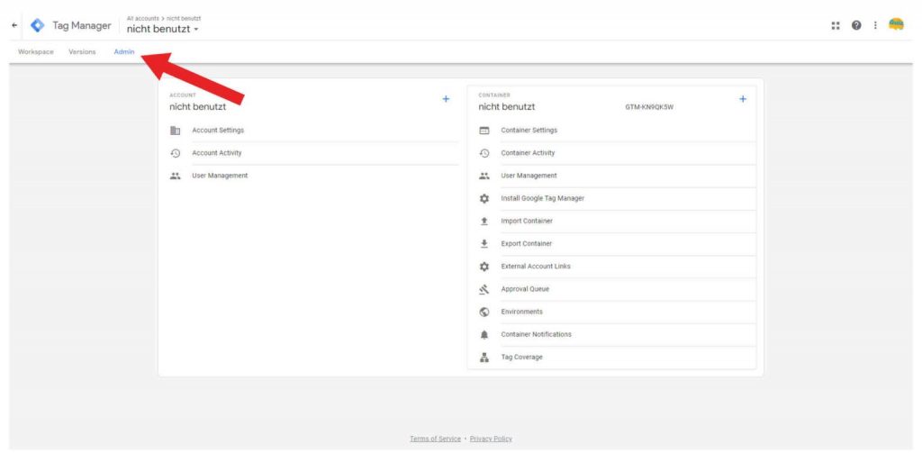The height and width of the screenshot is (462, 922).
Task: Open the help question mark icon
Action: click(856, 25)
